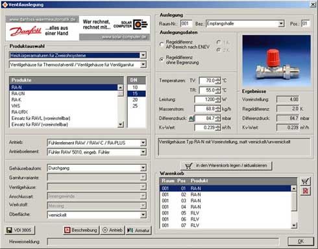Click the red delete icon beside Warenkorb list
Viewport: 318px width, 249px height.
305,191
